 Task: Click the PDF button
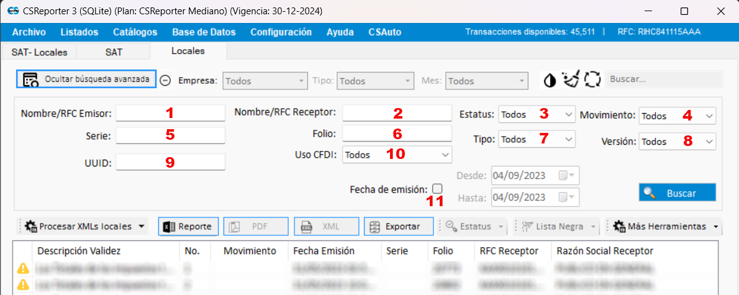255,226
